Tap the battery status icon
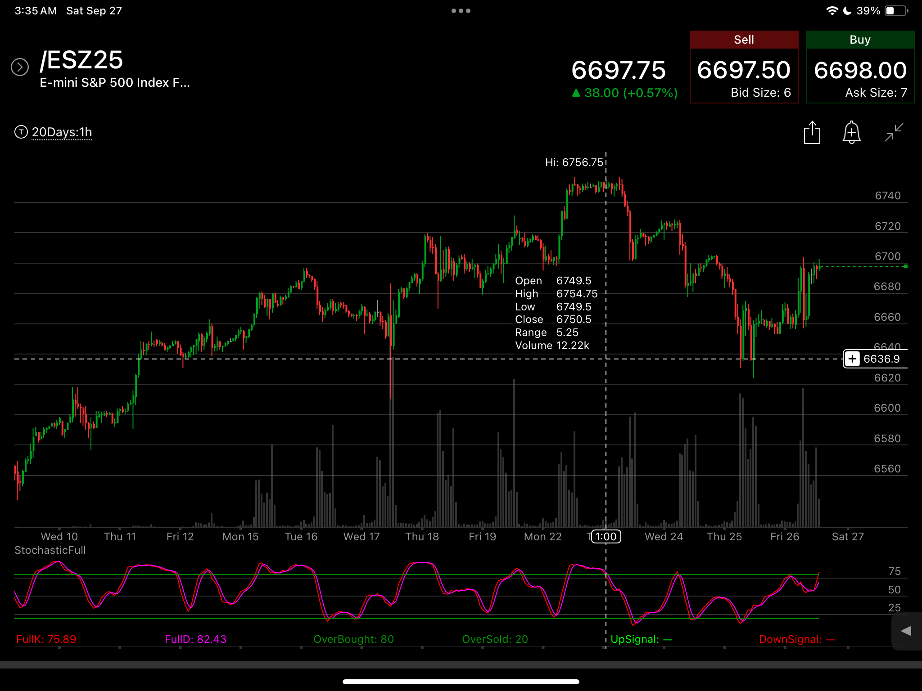Image resolution: width=922 pixels, height=691 pixels. click(896, 11)
